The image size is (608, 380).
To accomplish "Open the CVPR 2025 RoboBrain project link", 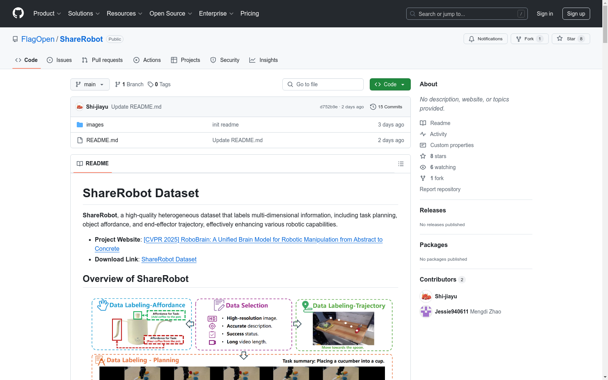I will coord(239,244).
